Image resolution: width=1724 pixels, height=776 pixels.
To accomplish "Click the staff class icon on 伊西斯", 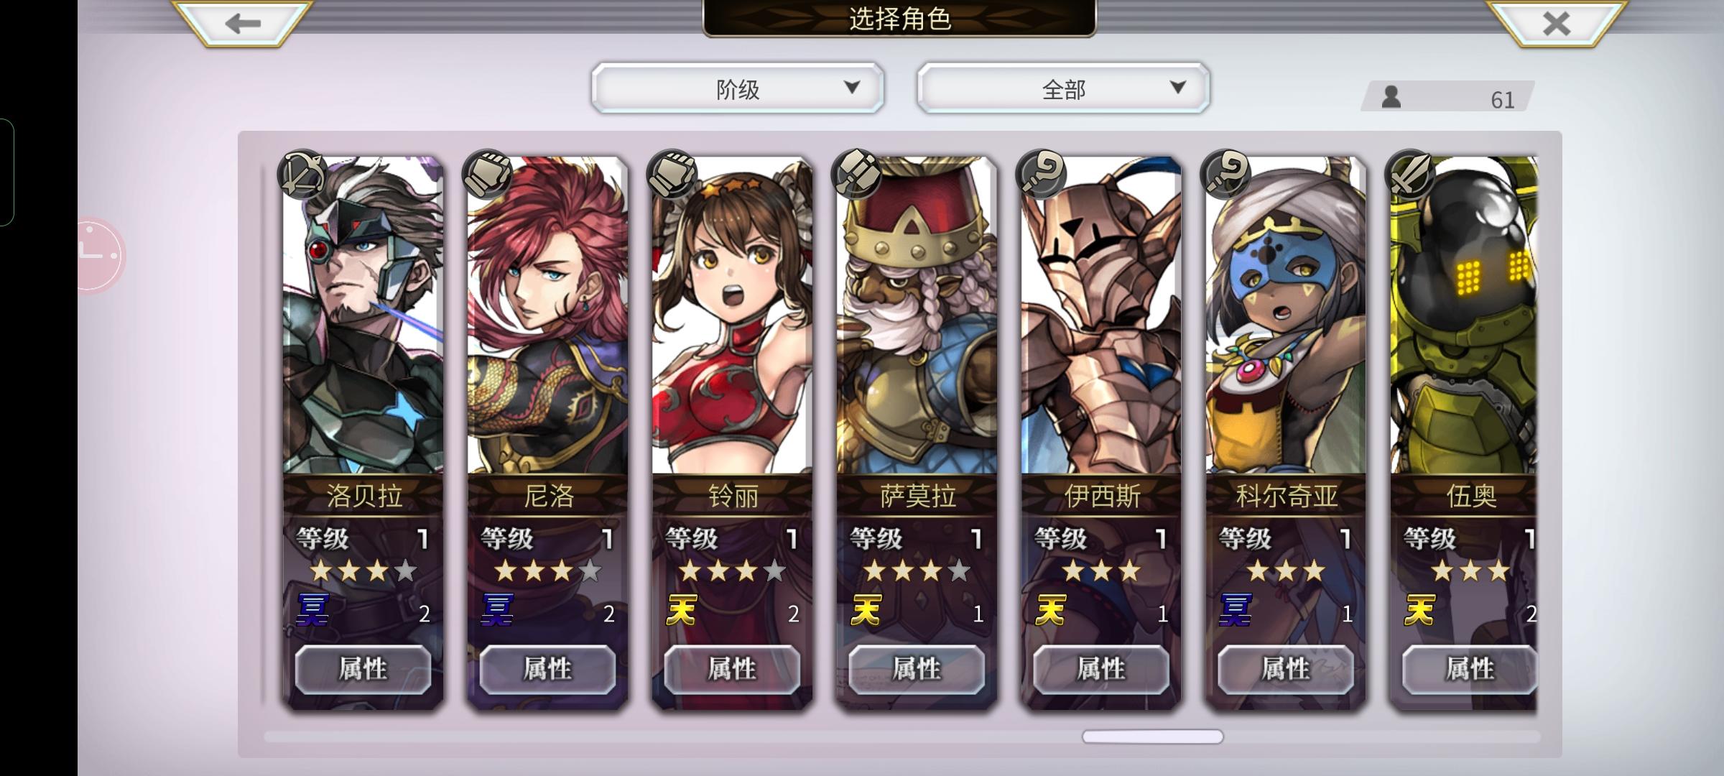I will point(1041,175).
